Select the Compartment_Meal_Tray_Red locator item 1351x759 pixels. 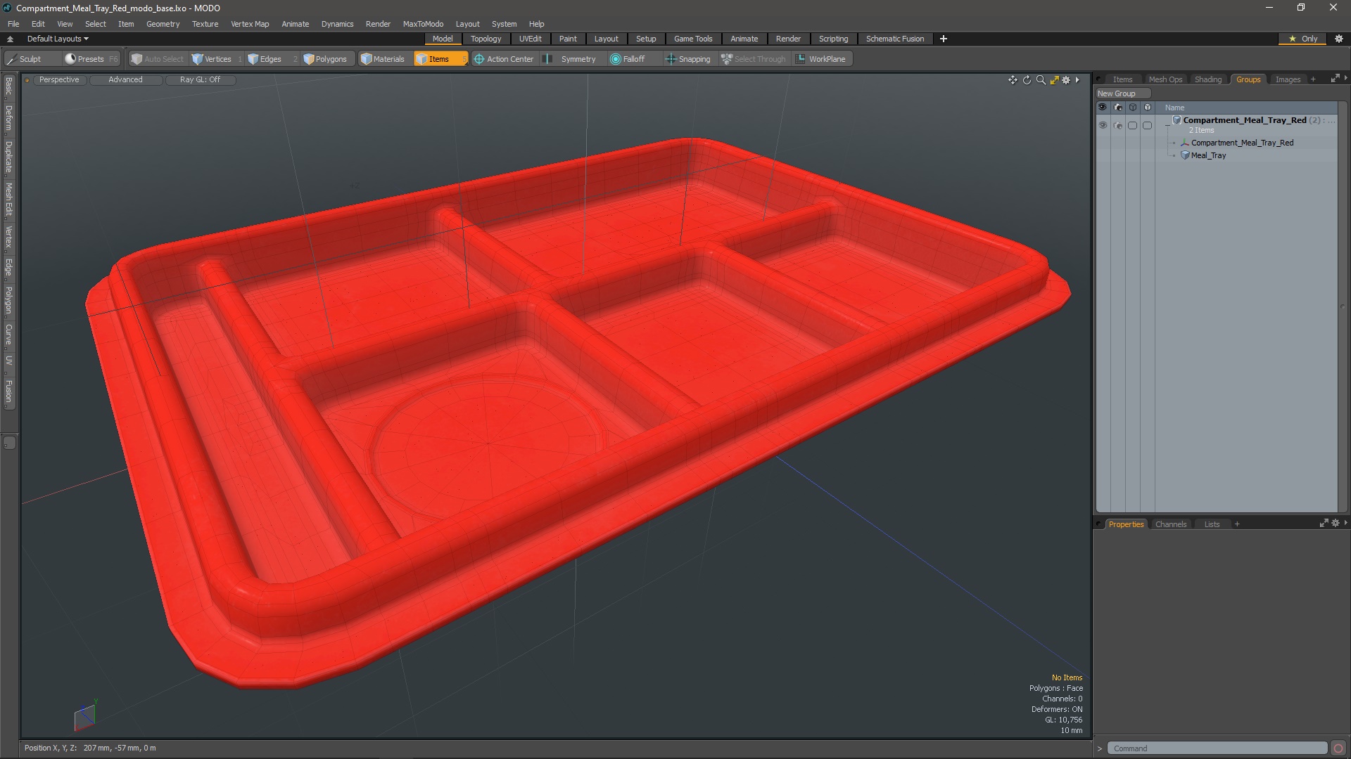point(1242,143)
